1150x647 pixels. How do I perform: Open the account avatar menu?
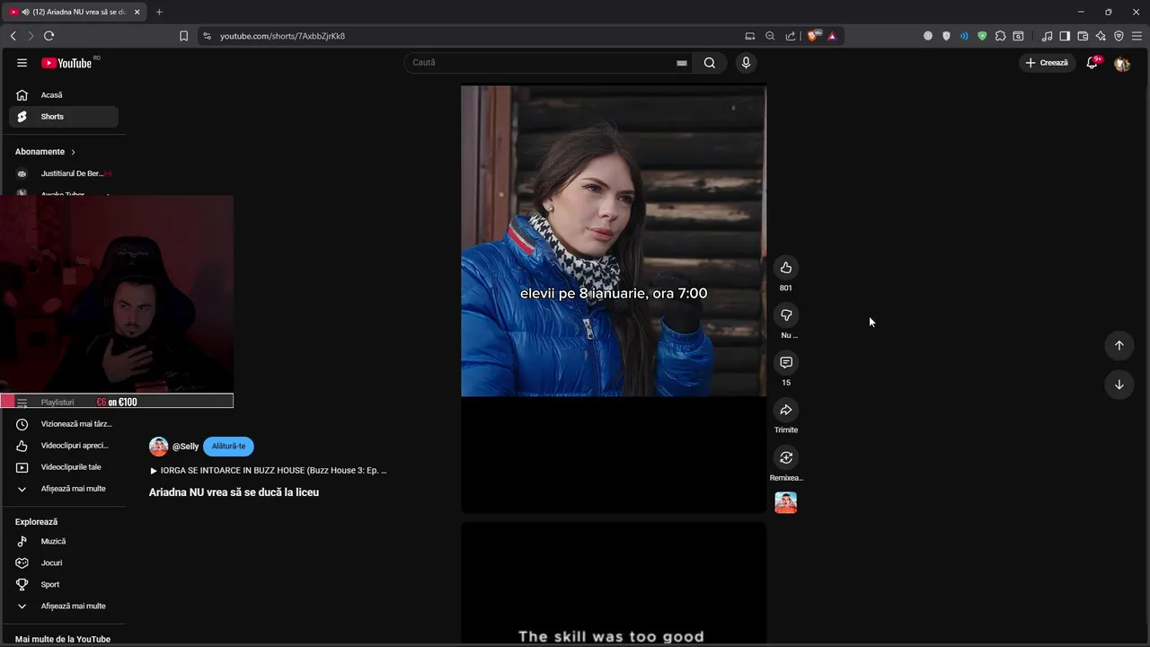click(x=1122, y=63)
